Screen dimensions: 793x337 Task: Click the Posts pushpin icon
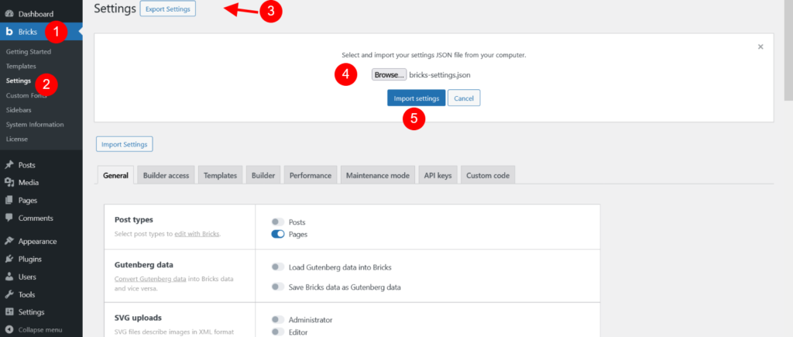point(9,165)
